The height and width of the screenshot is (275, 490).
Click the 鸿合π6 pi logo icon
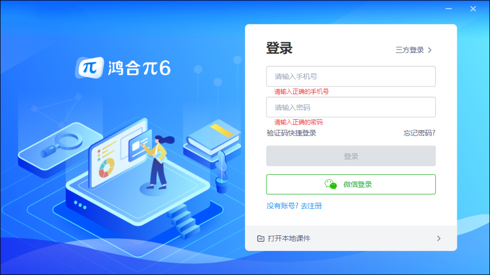click(x=89, y=68)
